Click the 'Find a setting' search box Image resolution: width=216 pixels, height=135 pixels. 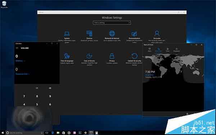click(112, 23)
